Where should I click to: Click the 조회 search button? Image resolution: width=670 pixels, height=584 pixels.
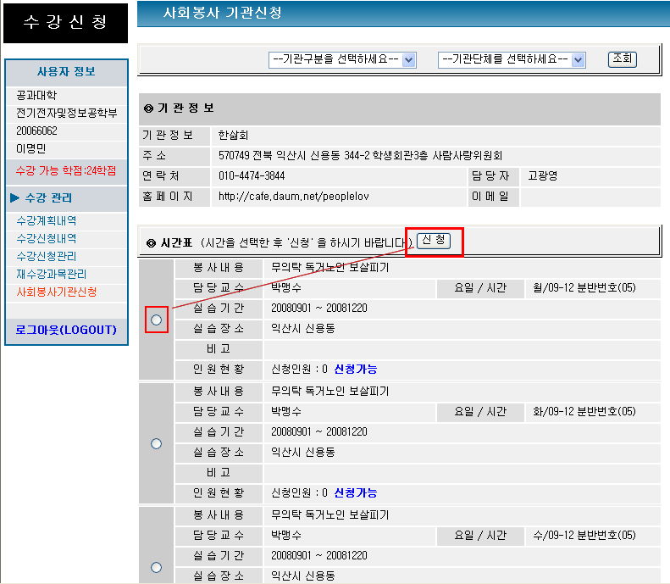coord(622,59)
